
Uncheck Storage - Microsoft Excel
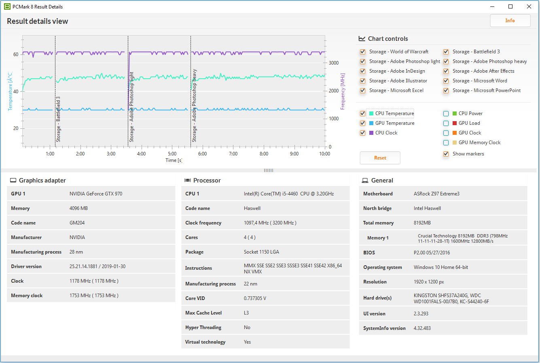point(362,90)
